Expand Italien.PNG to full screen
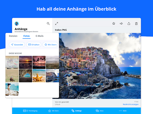Screen dimensions: 153x114 (x=56, y=23)
